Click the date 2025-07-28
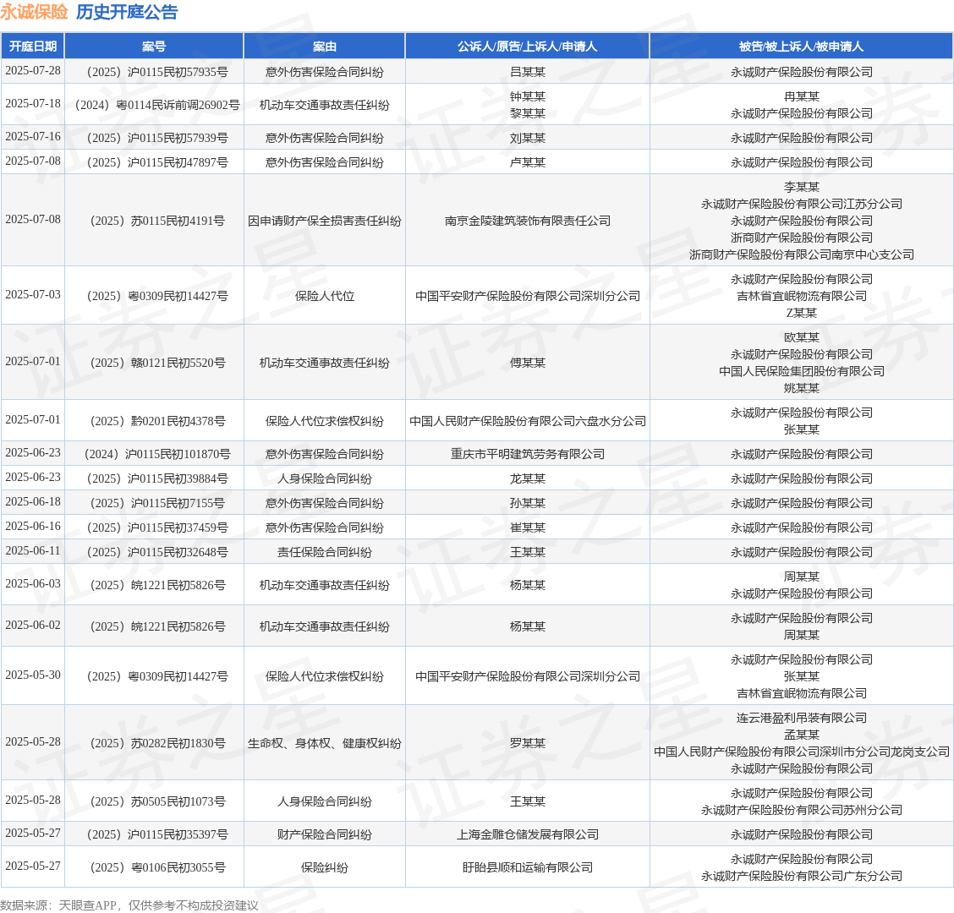Image resolution: width=954 pixels, height=913 pixels. point(33,70)
